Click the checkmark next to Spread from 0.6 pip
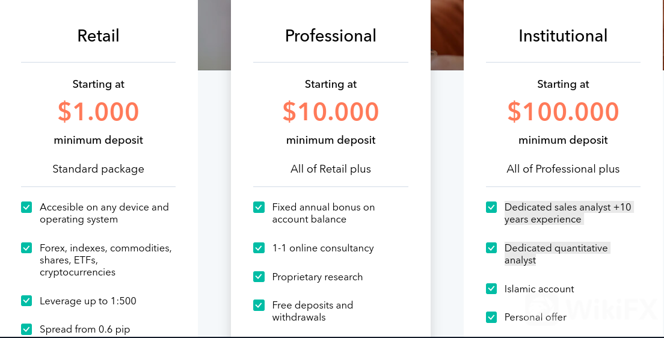The height and width of the screenshot is (338, 664). (x=26, y=329)
